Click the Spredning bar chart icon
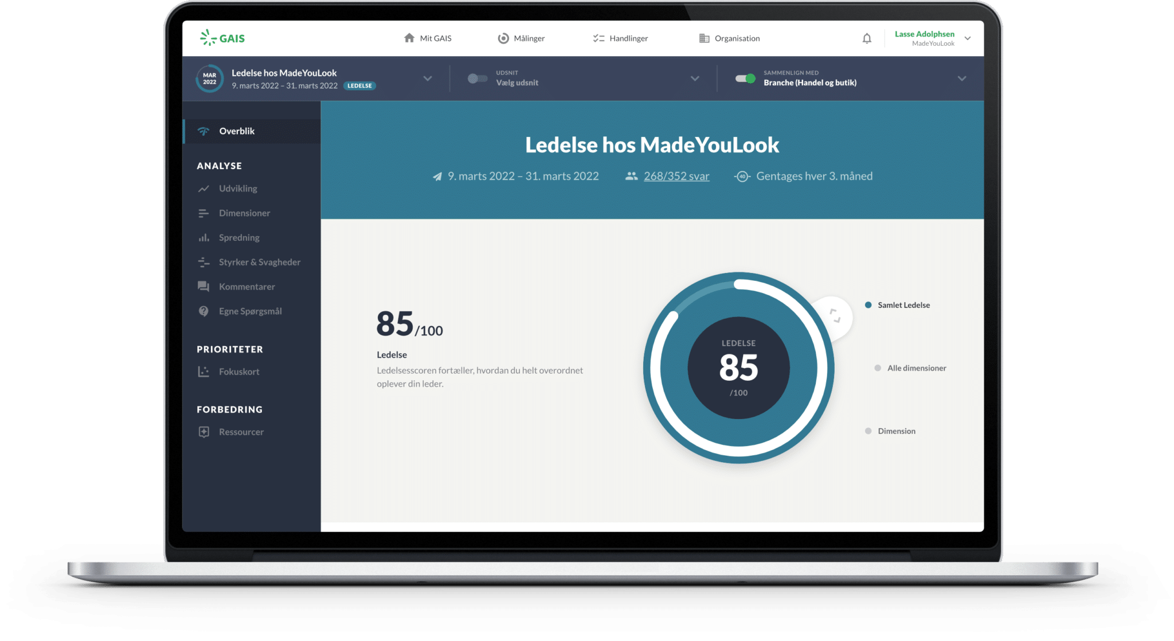The height and width of the screenshot is (641, 1174). [x=204, y=237]
